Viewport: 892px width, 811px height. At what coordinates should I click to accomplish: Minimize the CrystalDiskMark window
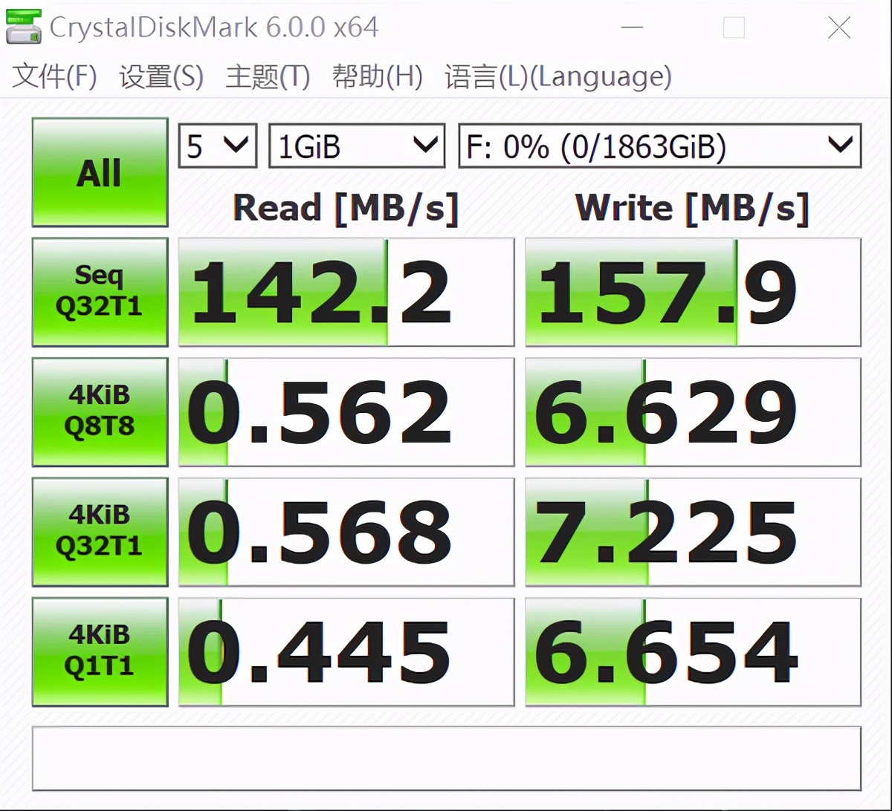tap(633, 27)
